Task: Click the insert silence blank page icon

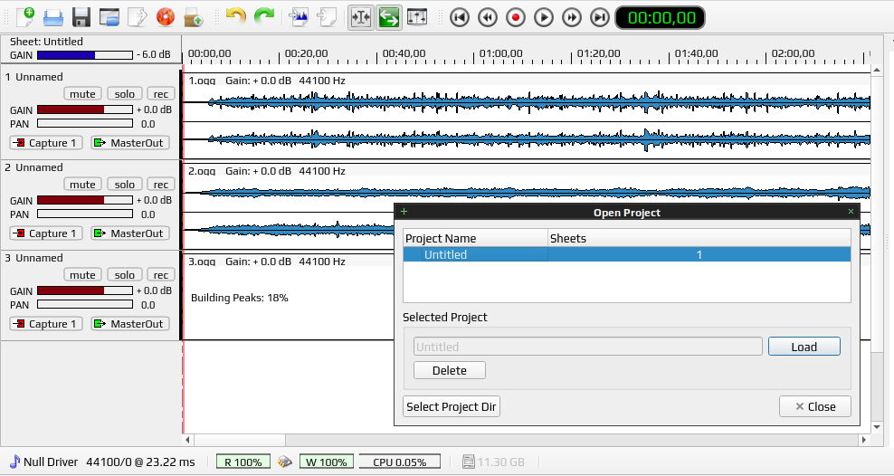Action: [x=327, y=17]
